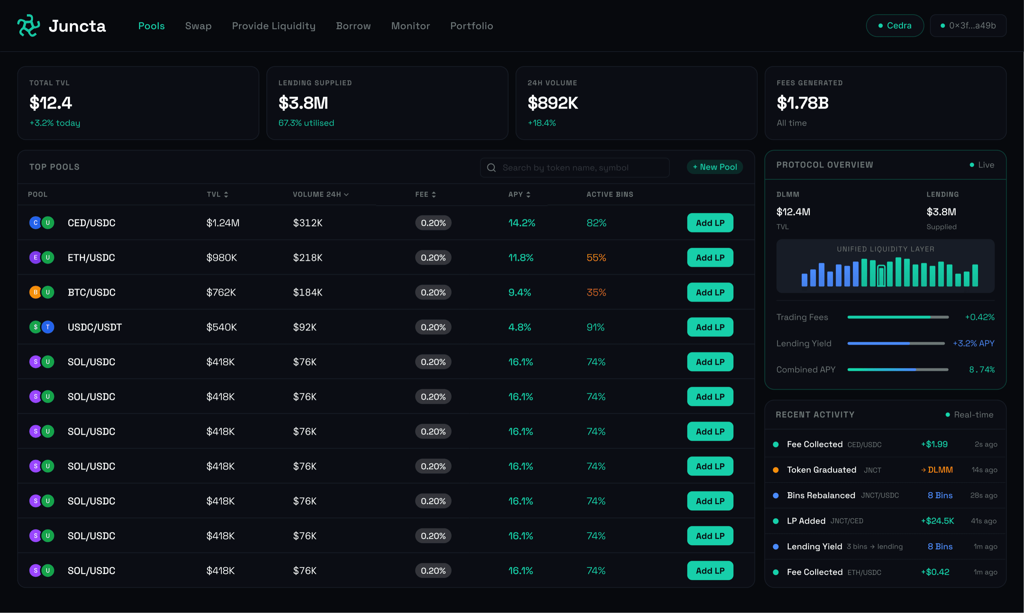Click the orange Token Graduated dot
This screenshot has height=613, width=1024.
775,470
